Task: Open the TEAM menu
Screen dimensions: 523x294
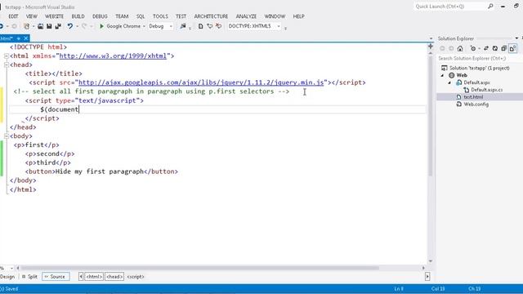Action: click(x=122, y=16)
